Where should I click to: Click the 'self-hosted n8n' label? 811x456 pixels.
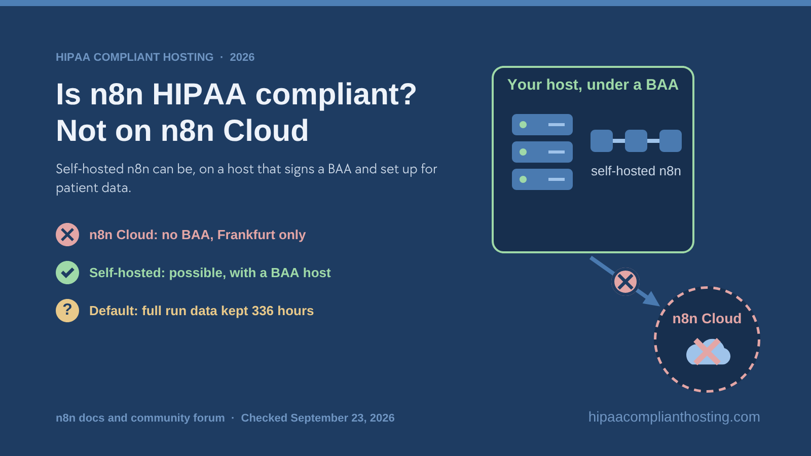[636, 171]
